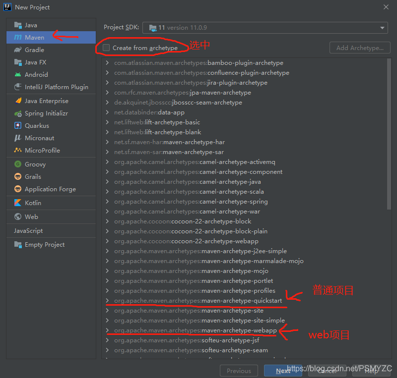Click the Previous button

tap(239, 371)
